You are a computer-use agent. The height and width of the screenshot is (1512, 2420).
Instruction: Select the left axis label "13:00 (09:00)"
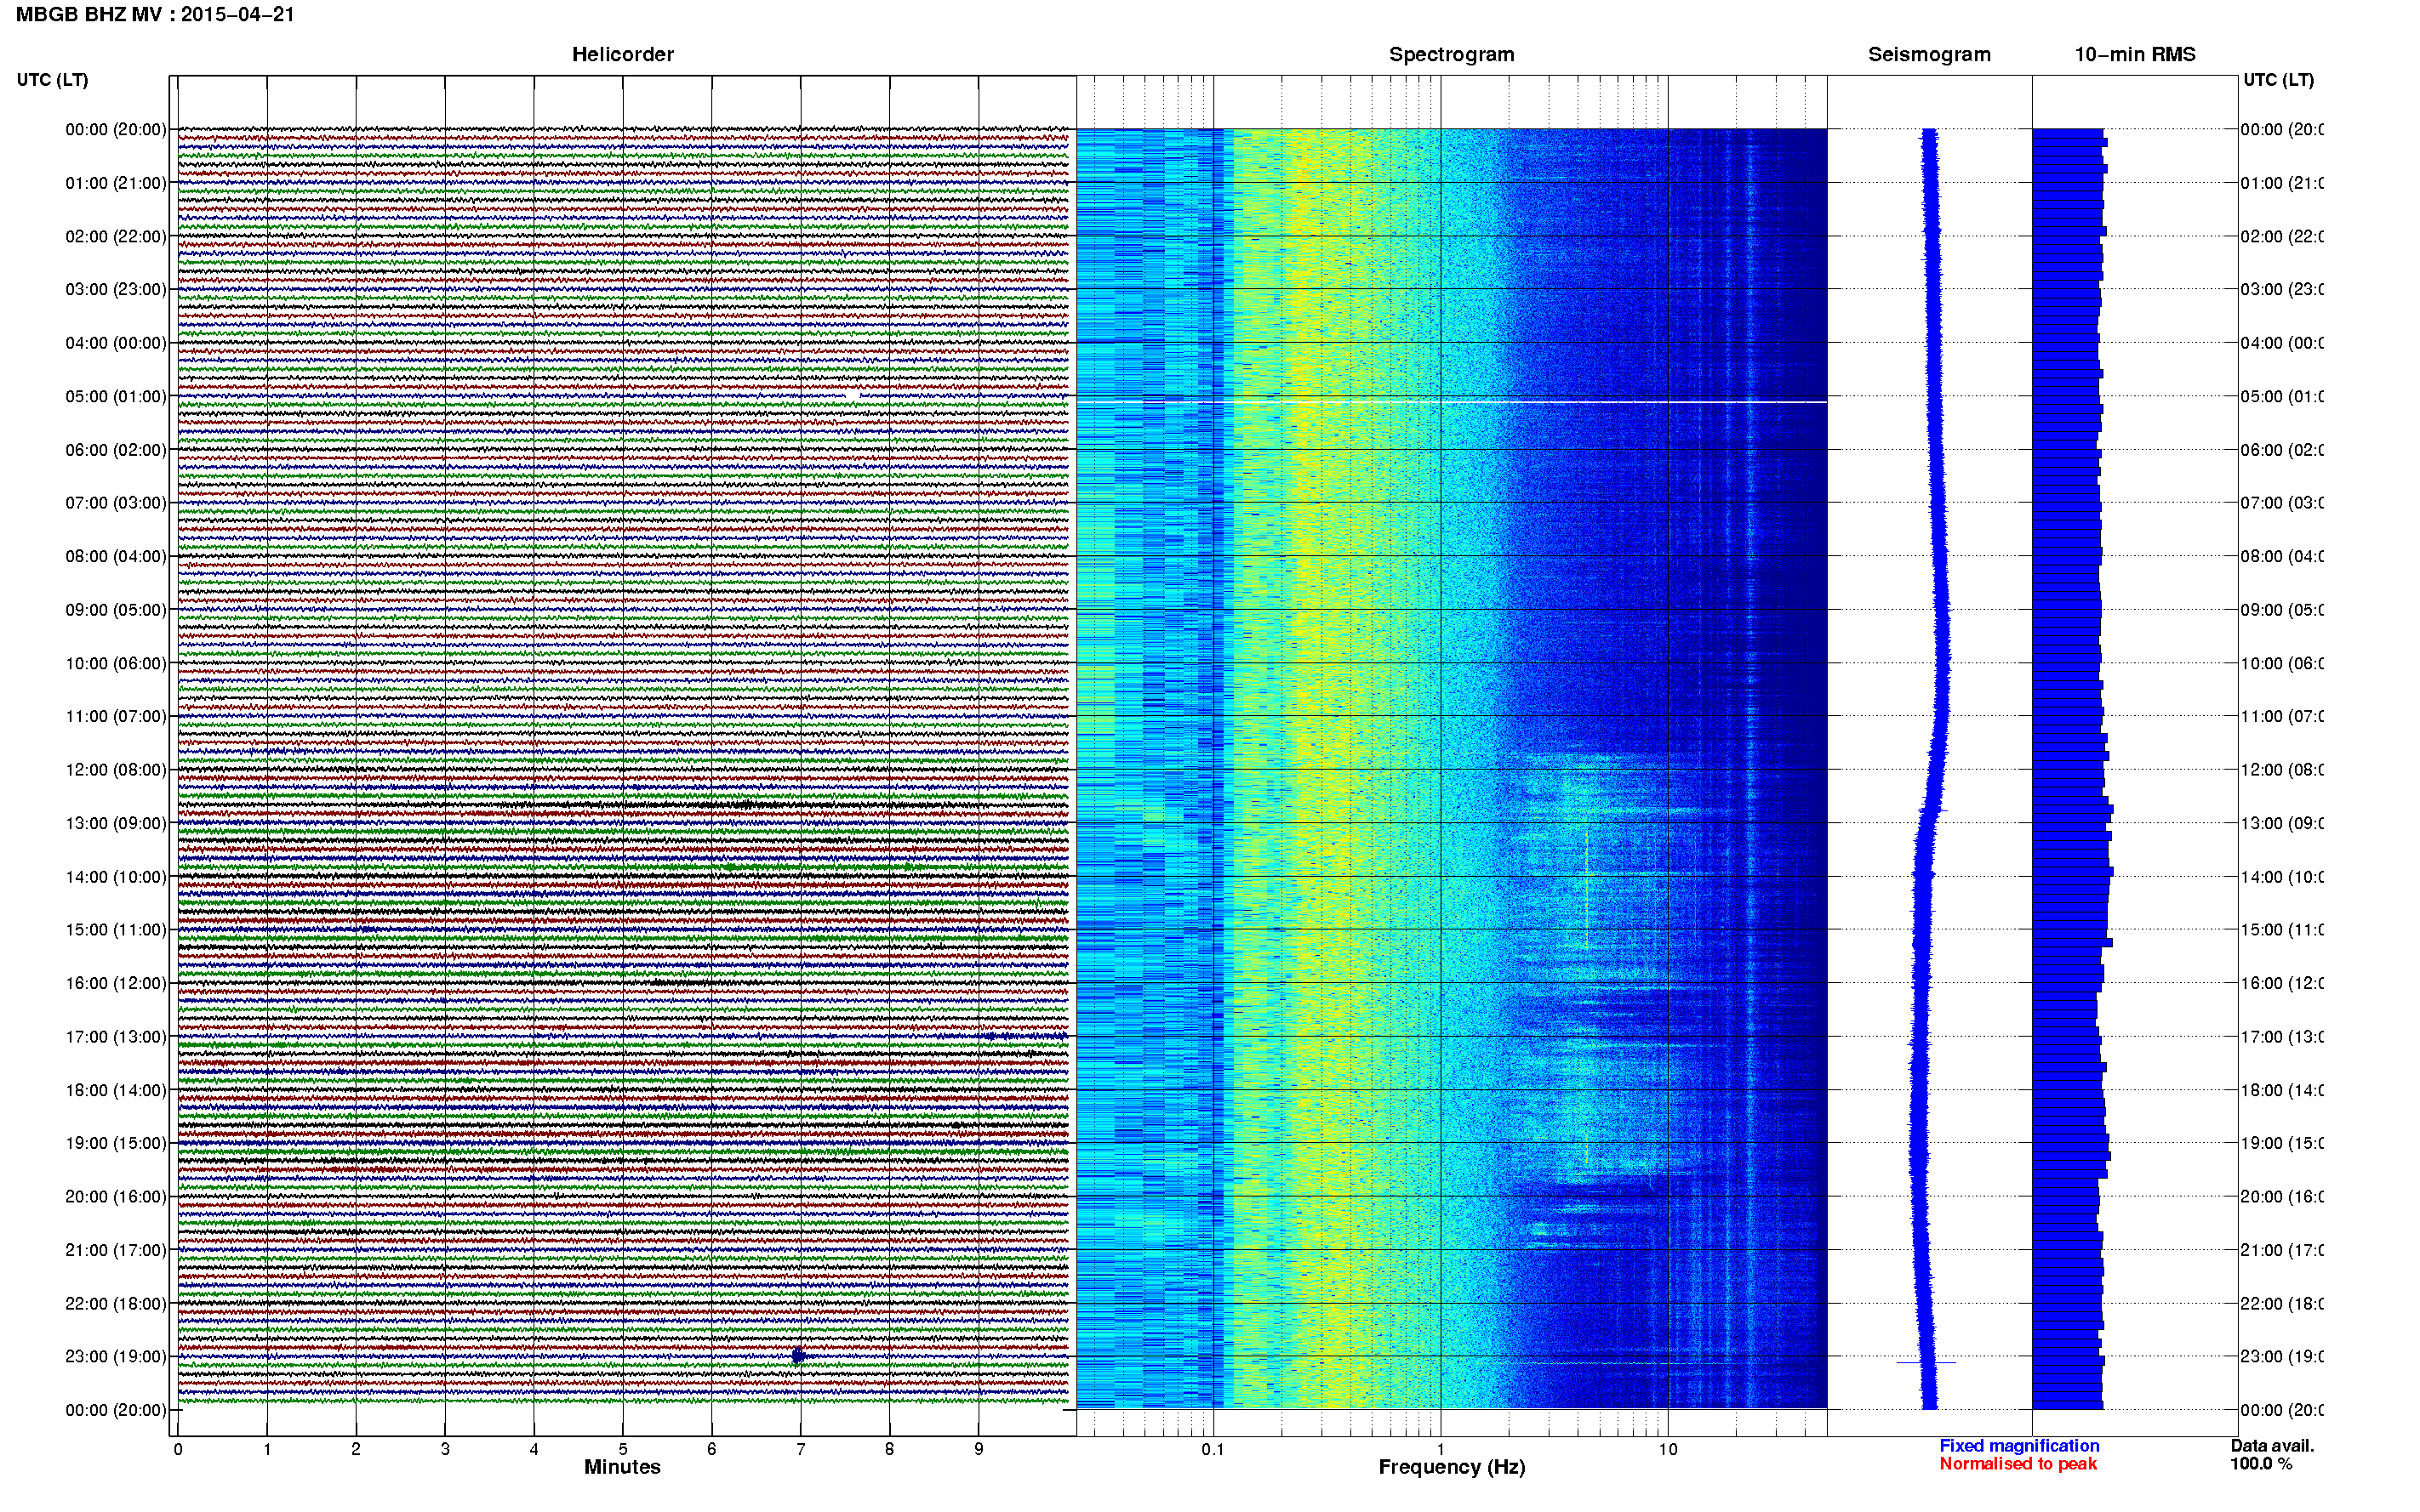tap(116, 823)
